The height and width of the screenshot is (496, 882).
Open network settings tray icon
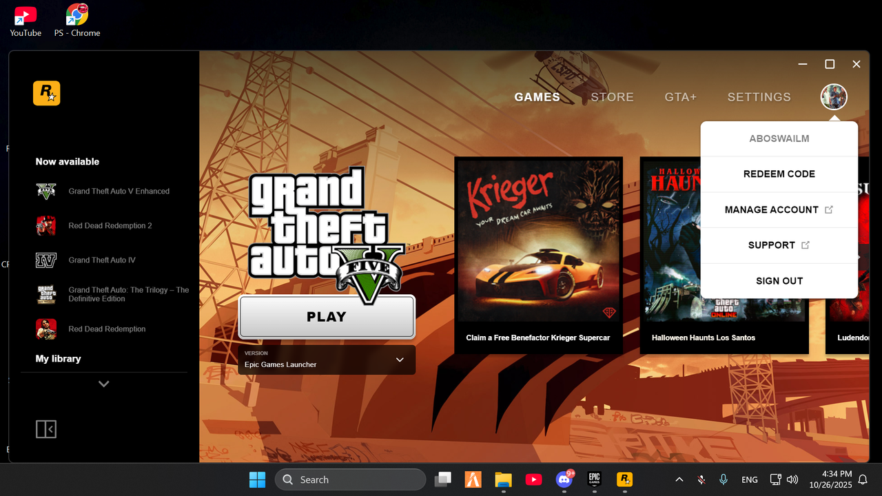(x=775, y=479)
